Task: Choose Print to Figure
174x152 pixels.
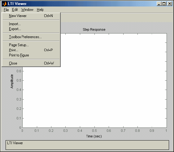Action: (x=31, y=55)
